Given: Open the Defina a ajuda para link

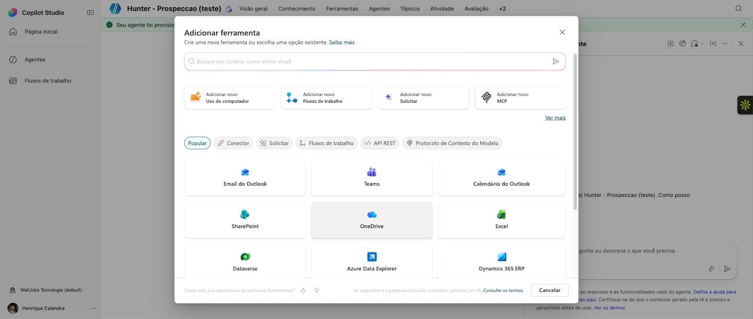Looking at the screenshot, I should coord(715,292).
